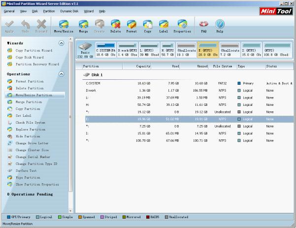The height and width of the screenshot is (228, 296).
Task: Select H: 50.7 GB block in disk map
Action: [x=167, y=50]
